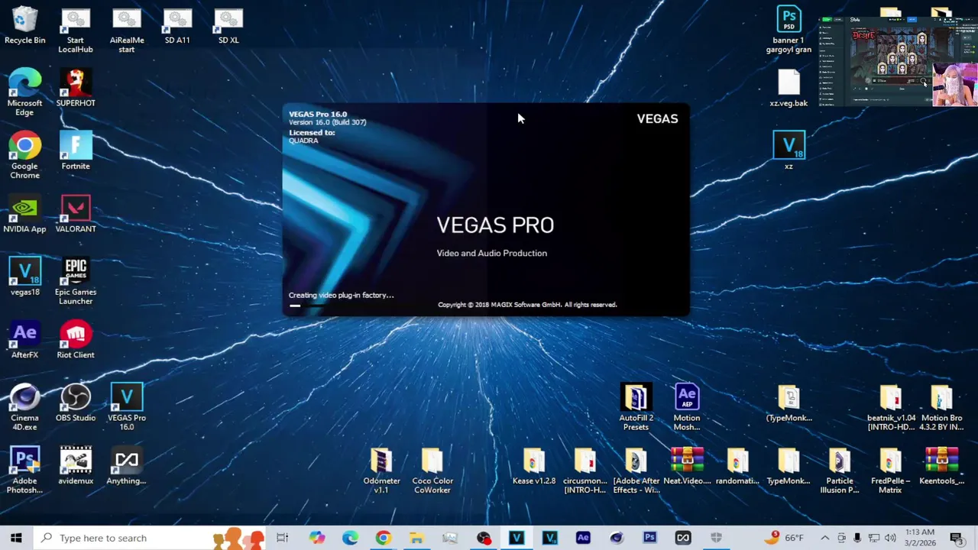Screen dimensions: 978x550
Task: Select the VEGAS Pro 16.0 desktop shortcut
Action: [x=127, y=407]
